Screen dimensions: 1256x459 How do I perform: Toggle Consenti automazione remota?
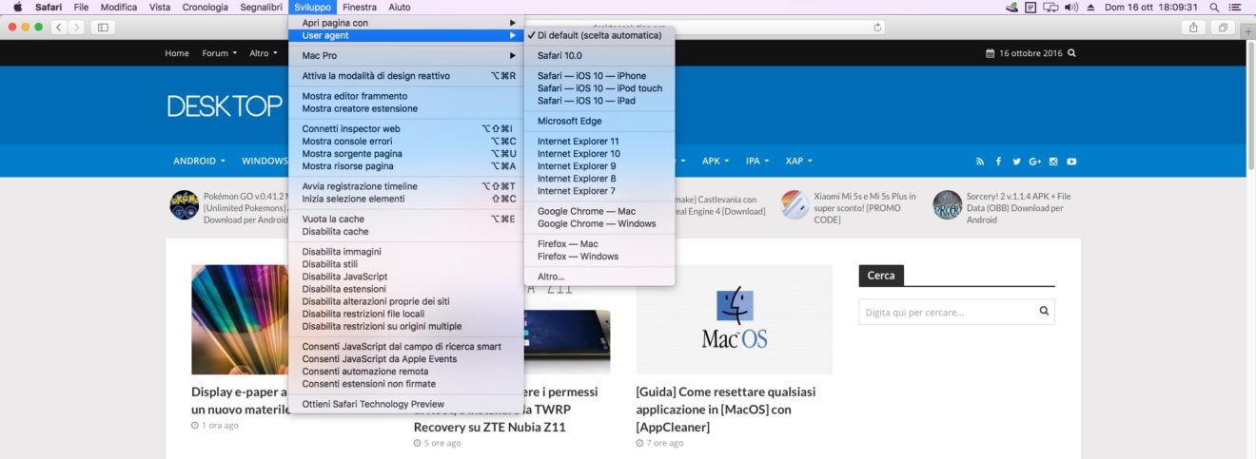tap(406, 372)
